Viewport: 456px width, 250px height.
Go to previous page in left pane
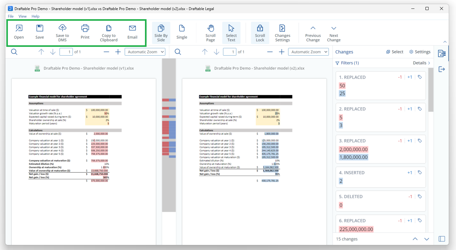point(41,52)
